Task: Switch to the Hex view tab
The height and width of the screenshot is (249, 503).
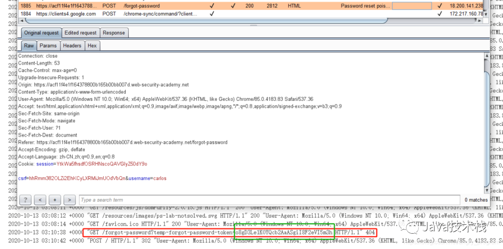Action: pos(92,46)
